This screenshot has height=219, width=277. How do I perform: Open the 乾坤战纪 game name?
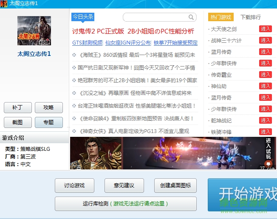221,120
